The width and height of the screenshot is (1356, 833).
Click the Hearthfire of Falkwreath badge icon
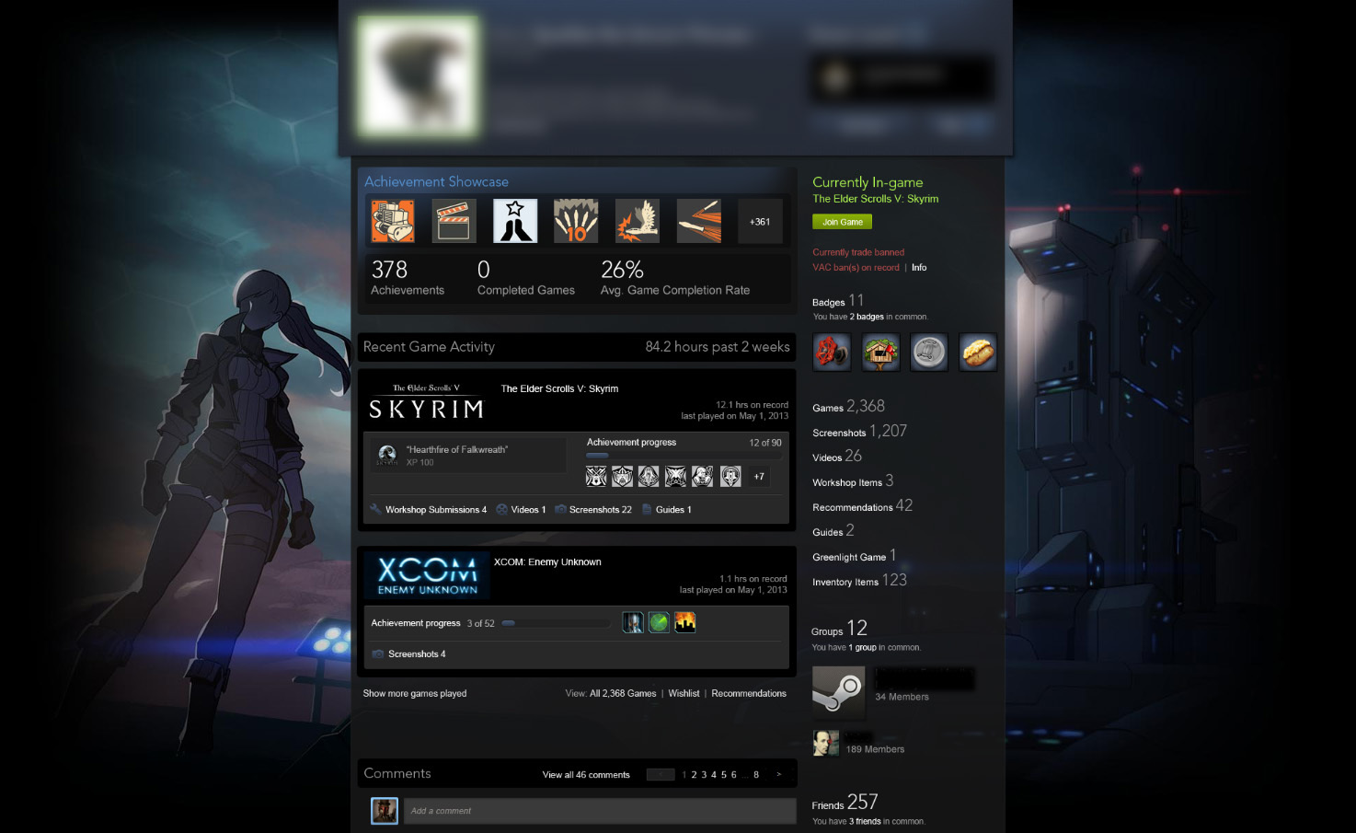click(387, 455)
